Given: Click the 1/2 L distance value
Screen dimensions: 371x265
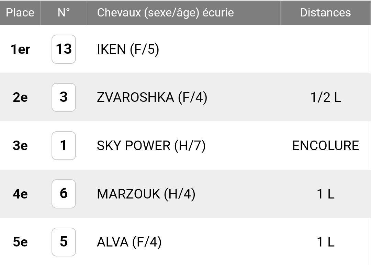Looking at the screenshot, I should coord(326,97).
